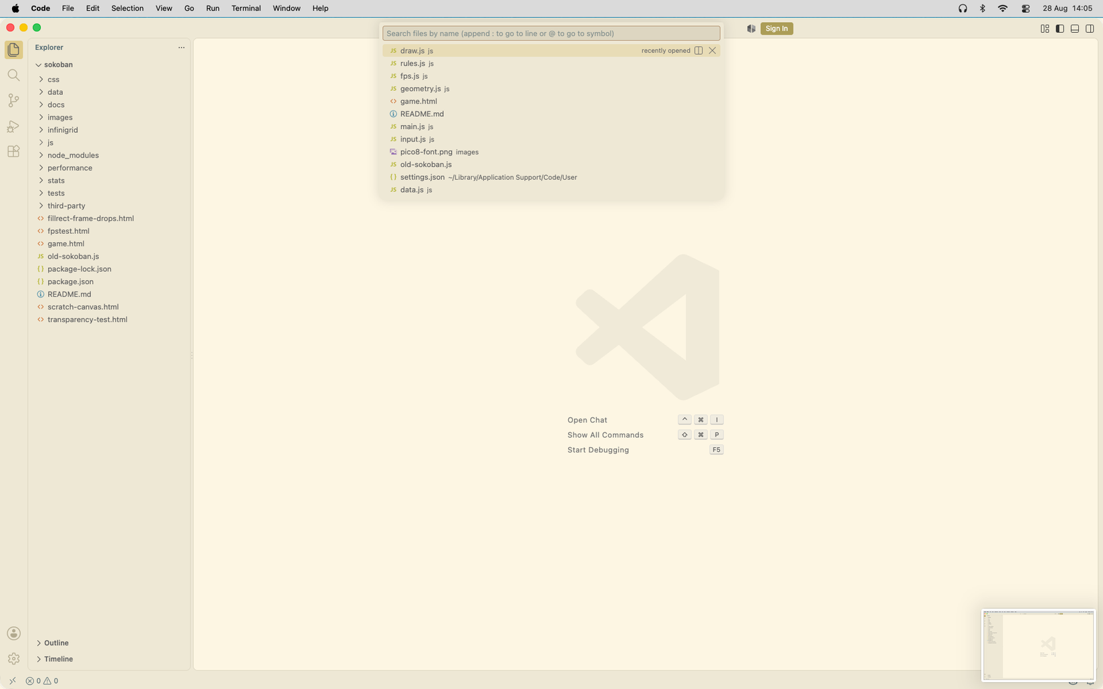Select fps.js in the quick open list
This screenshot has width=1103, height=689.
pyautogui.click(x=551, y=76)
